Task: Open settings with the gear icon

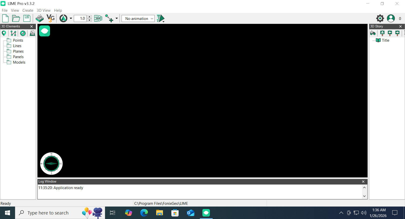Action: coord(380,18)
